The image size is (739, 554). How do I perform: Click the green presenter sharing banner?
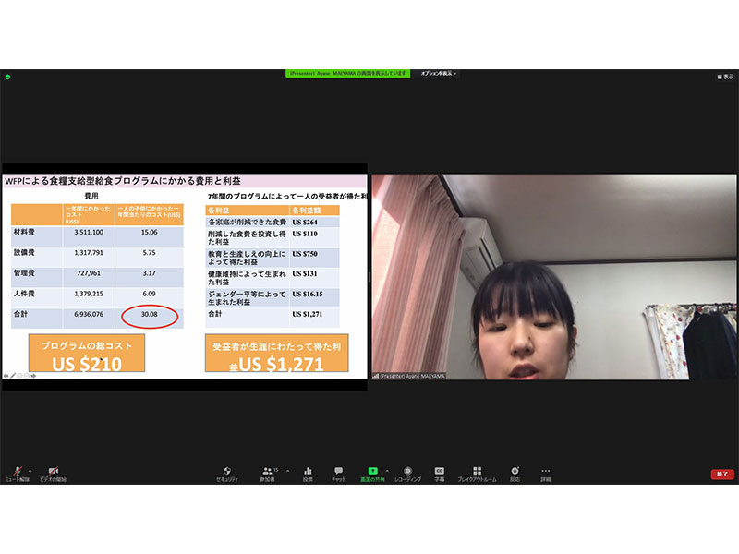point(346,73)
